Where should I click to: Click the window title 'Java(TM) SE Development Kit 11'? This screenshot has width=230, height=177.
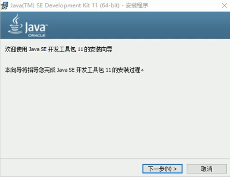point(54,5)
